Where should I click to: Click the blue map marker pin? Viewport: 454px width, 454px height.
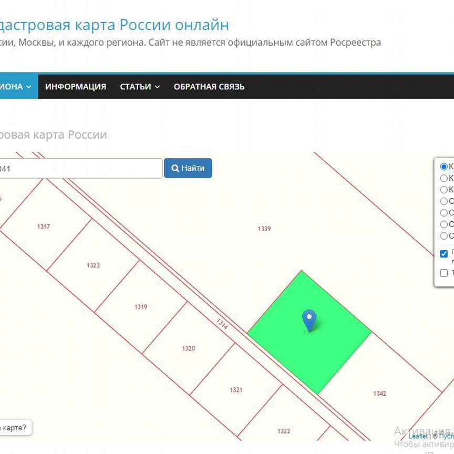(309, 319)
